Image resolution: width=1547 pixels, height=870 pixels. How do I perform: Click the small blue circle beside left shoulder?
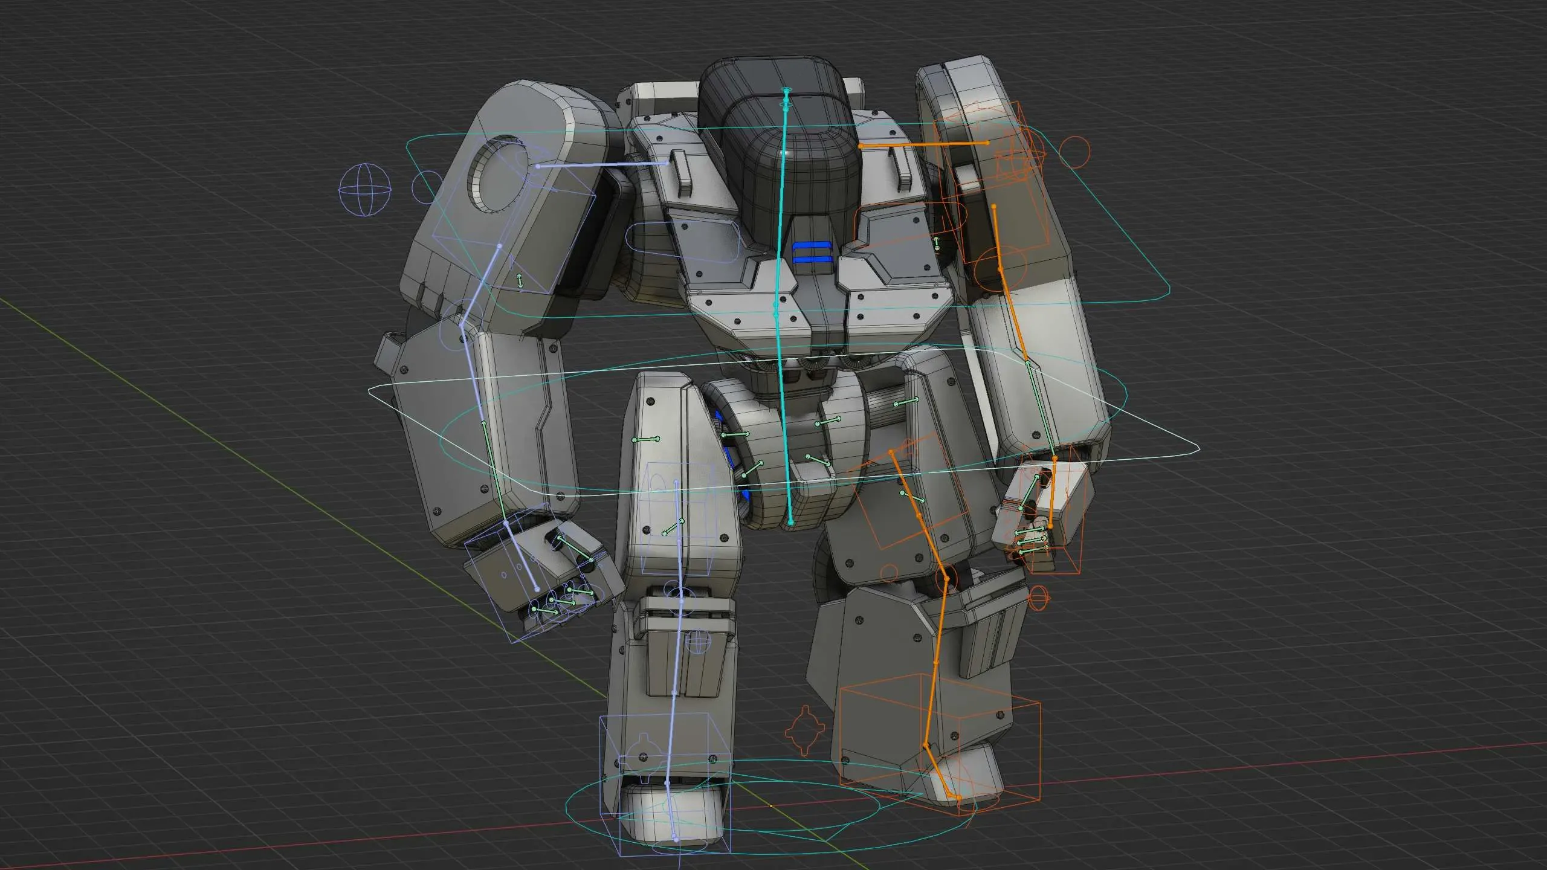427,187
